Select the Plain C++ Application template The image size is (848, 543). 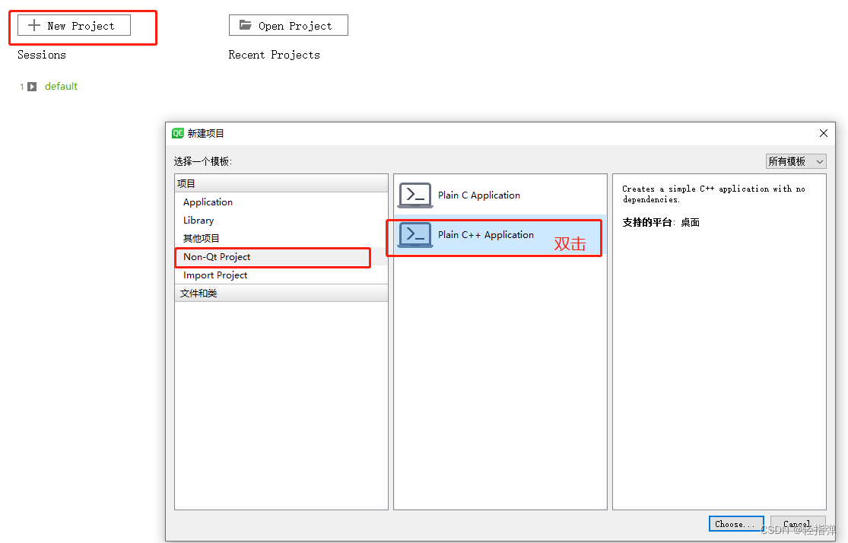click(500, 235)
